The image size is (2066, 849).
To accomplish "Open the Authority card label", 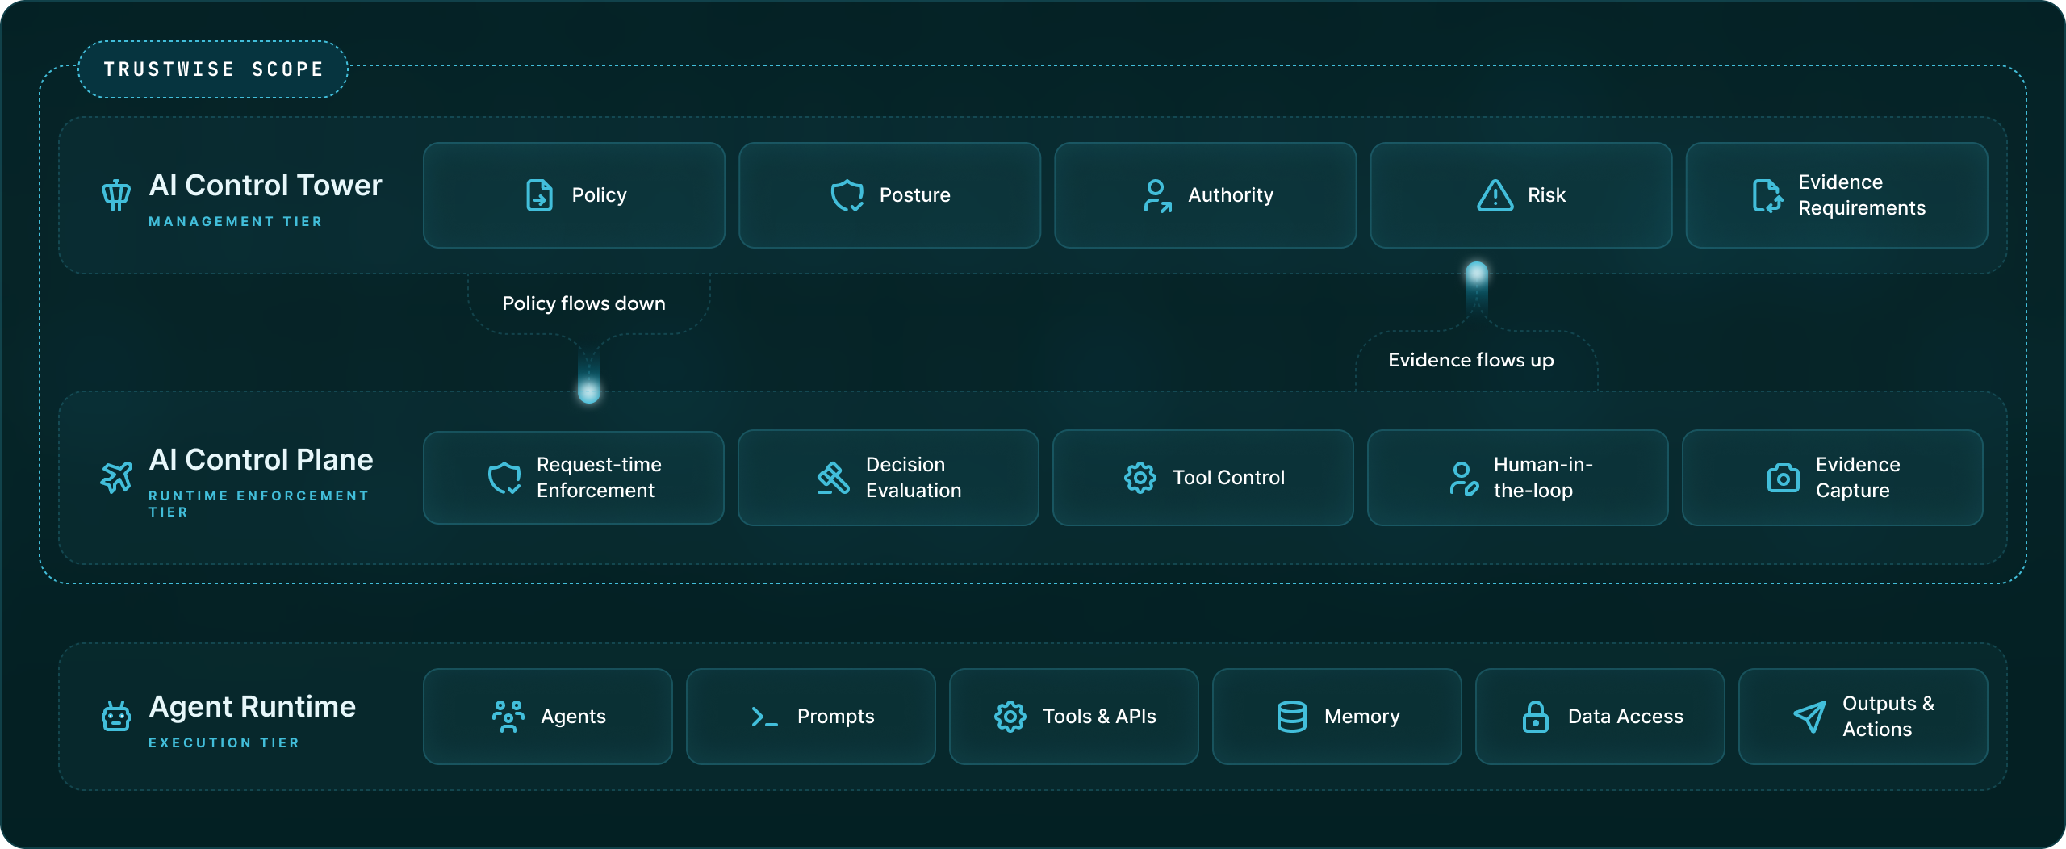I will click(1231, 195).
